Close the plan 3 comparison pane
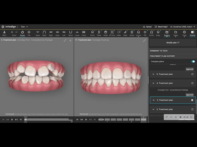197x147 pixels. pos(70,40)
